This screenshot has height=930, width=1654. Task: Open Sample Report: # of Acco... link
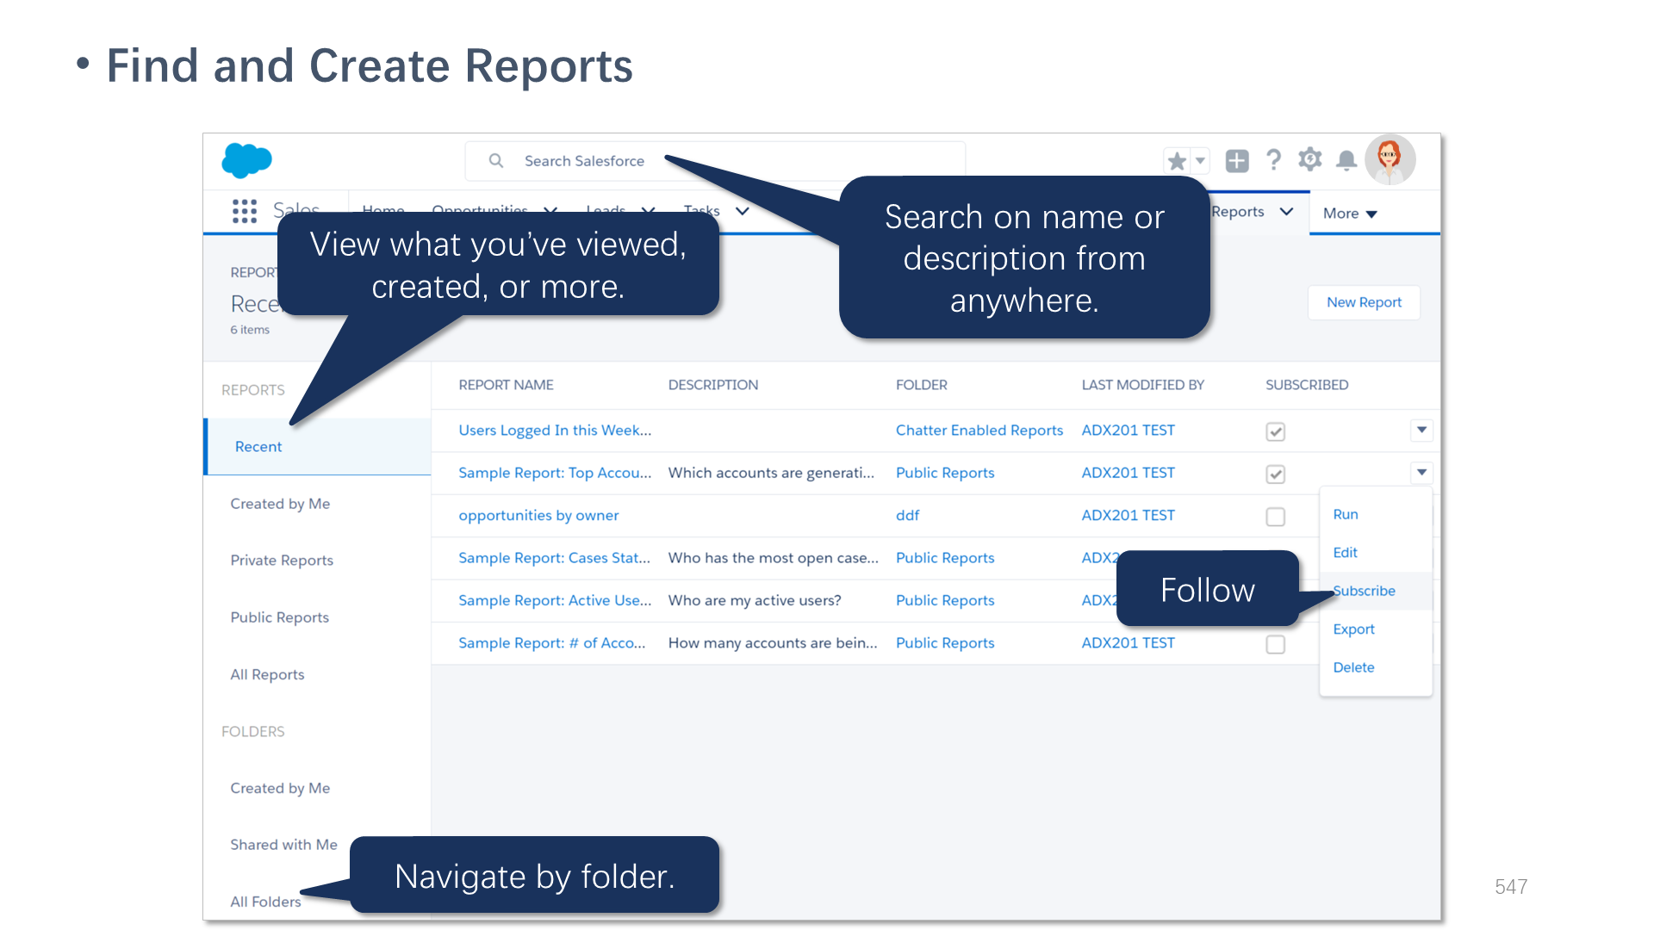pyautogui.click(x=551, y=643)
